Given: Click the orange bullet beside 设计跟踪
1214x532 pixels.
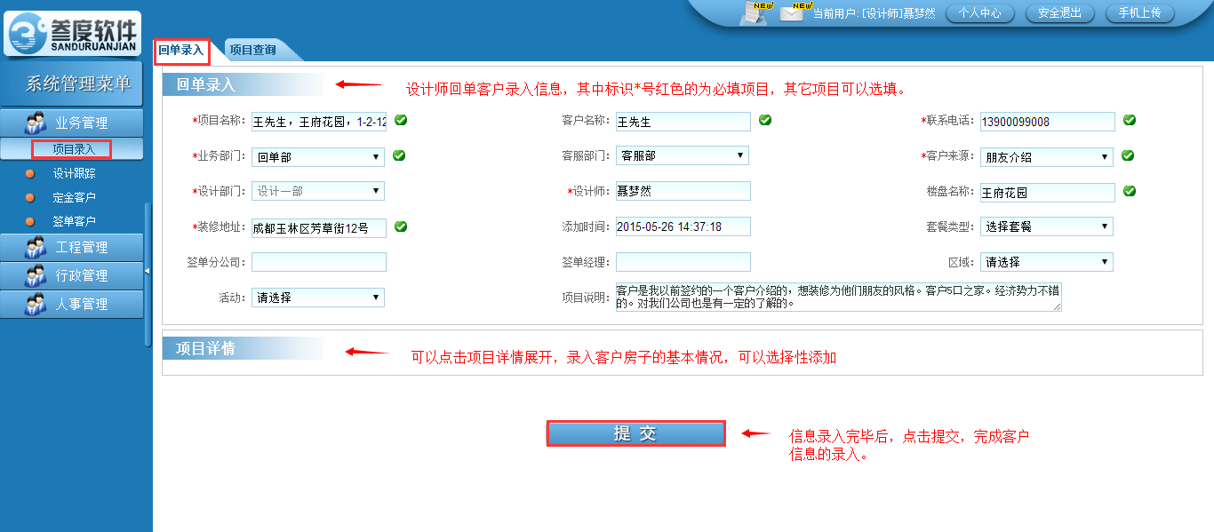Looking at the screenshot, I should tap(30, 173).
